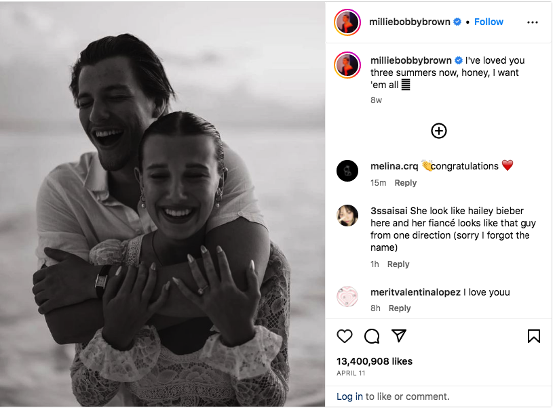Open 3ssaisai profile picture
This screenshot has height=408, width=555.
point(347,216)
